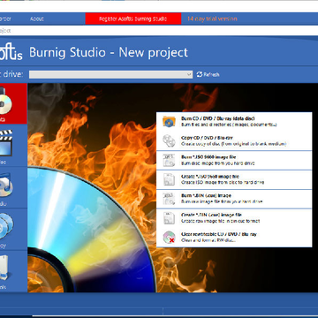Screen dimensions: 318x318
Task: Open the About menu
Action: click(37, 19)
